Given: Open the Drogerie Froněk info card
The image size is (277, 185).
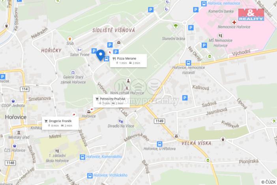Looking at the screenshot, I should (x=60, y=123).
